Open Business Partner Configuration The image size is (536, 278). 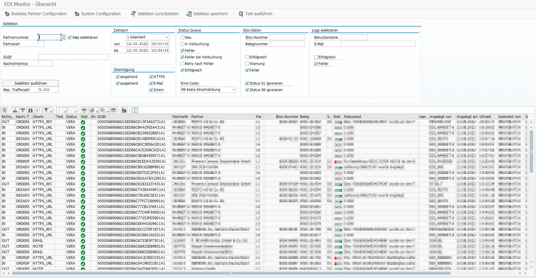36,14
